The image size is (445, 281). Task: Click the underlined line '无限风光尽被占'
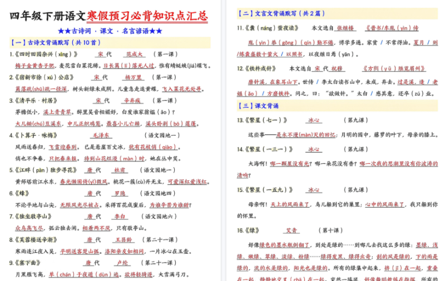80,205
